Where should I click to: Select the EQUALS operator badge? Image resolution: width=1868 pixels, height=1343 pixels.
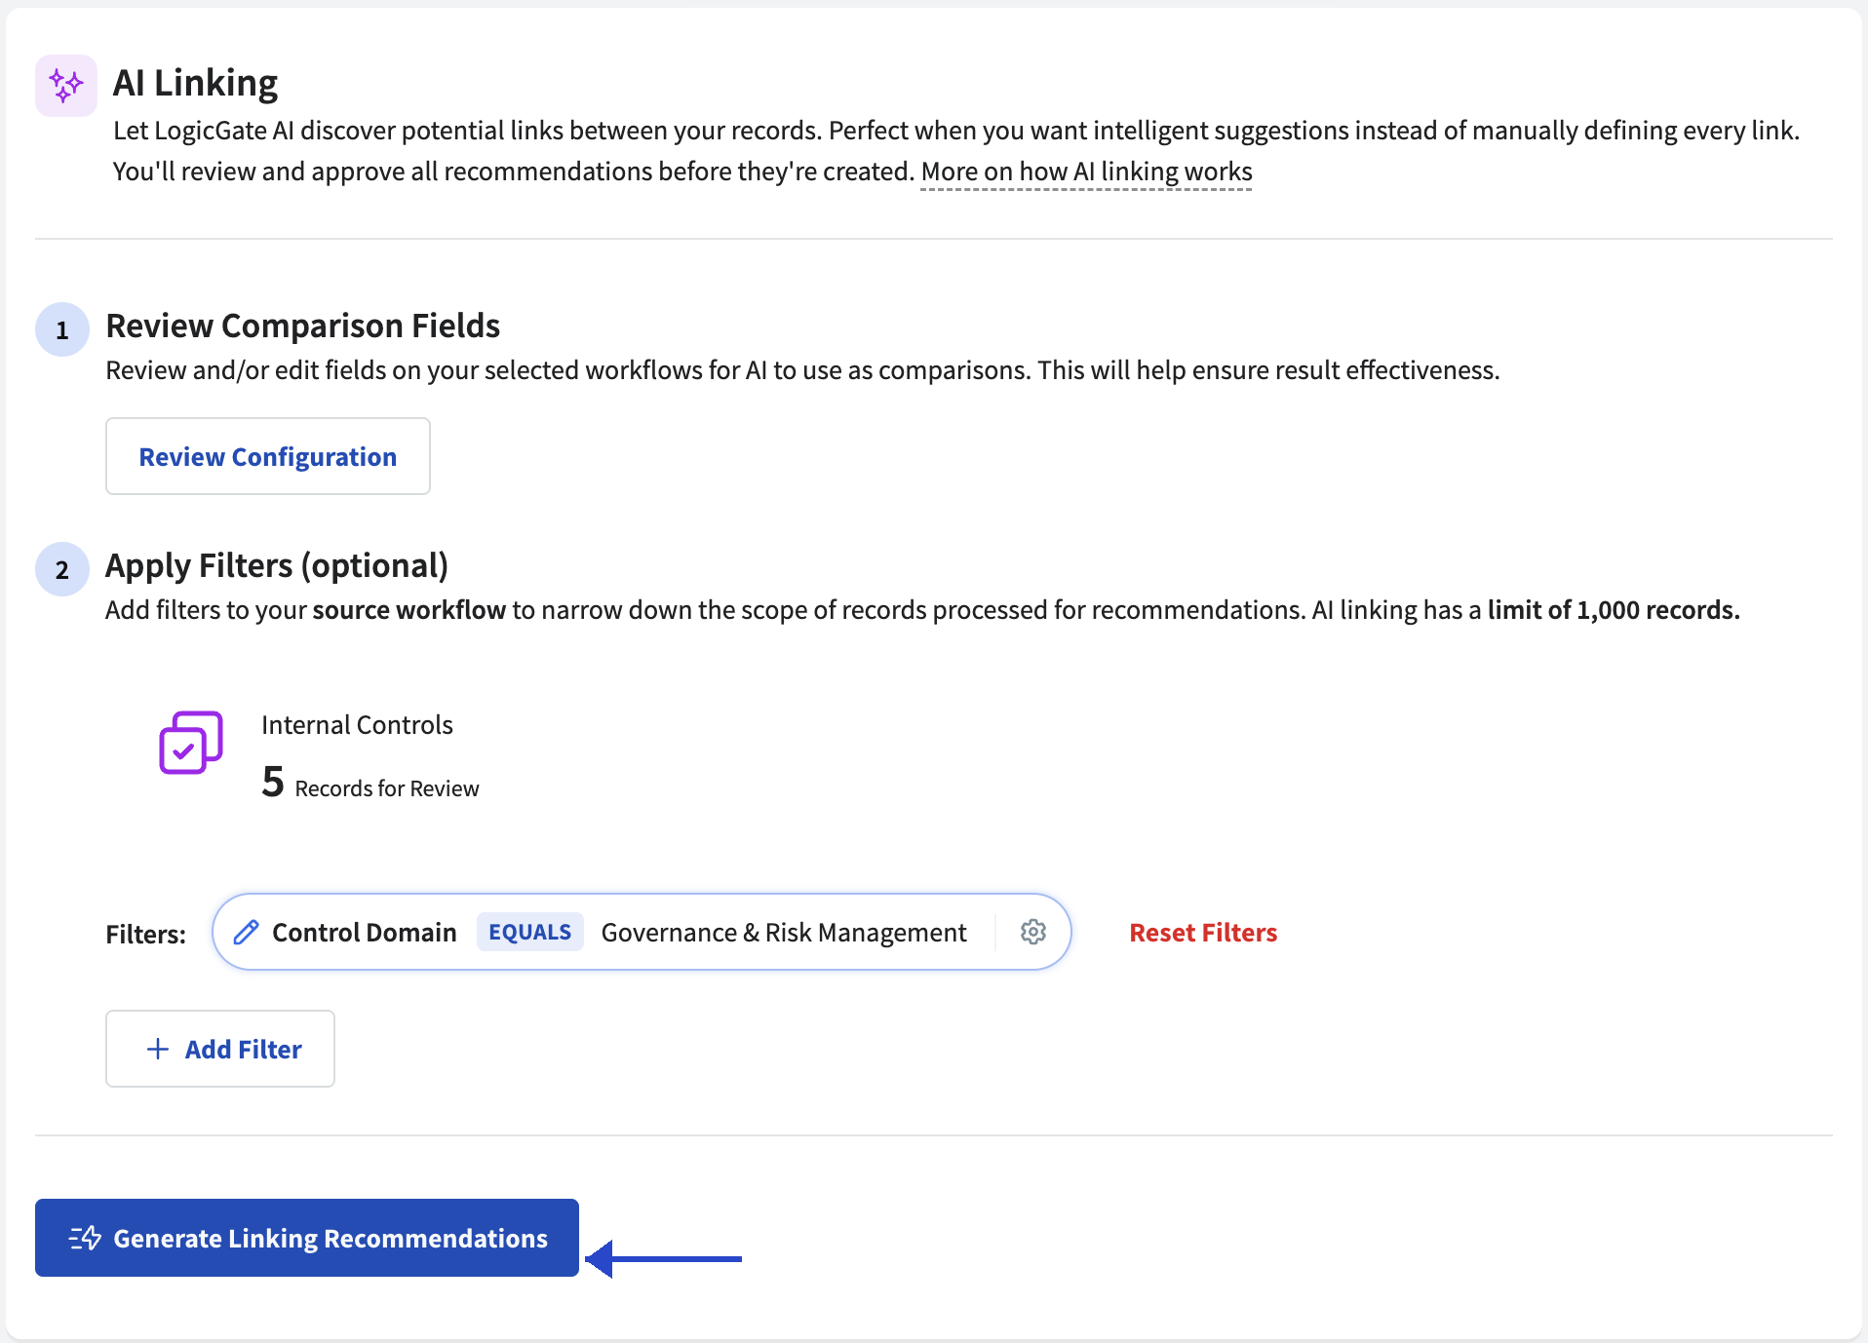530,932
